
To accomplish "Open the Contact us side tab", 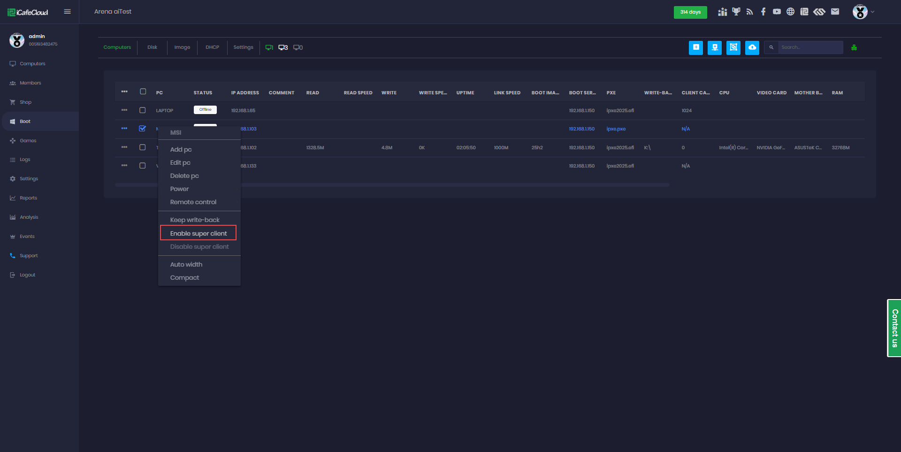I will click(x=894, y=328).
